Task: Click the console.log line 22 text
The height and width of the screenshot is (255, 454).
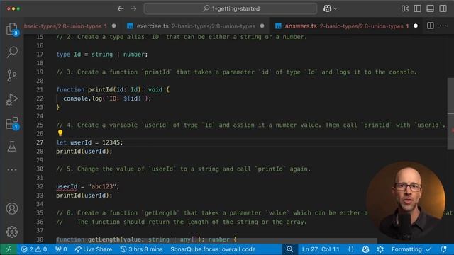Action: coord(107,98)
